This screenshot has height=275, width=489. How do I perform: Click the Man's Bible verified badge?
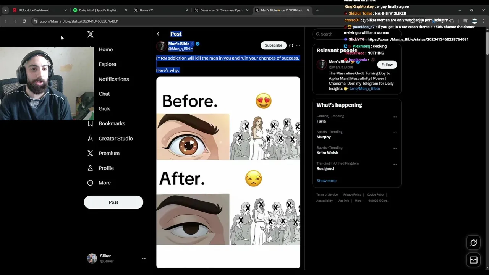click(x=198, y=44)
